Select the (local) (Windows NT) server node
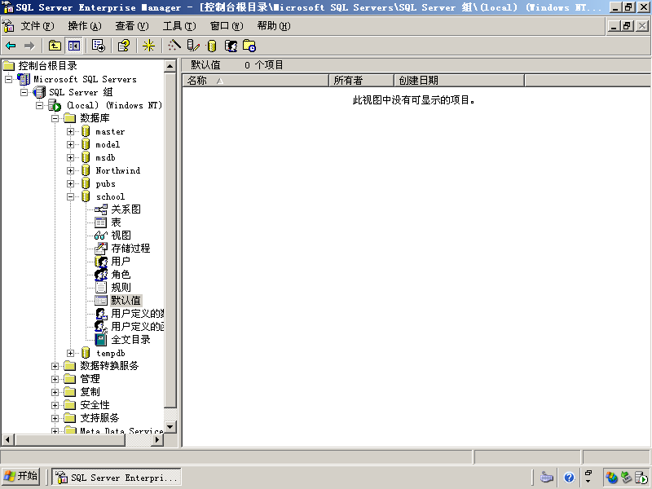 (114, 106)
